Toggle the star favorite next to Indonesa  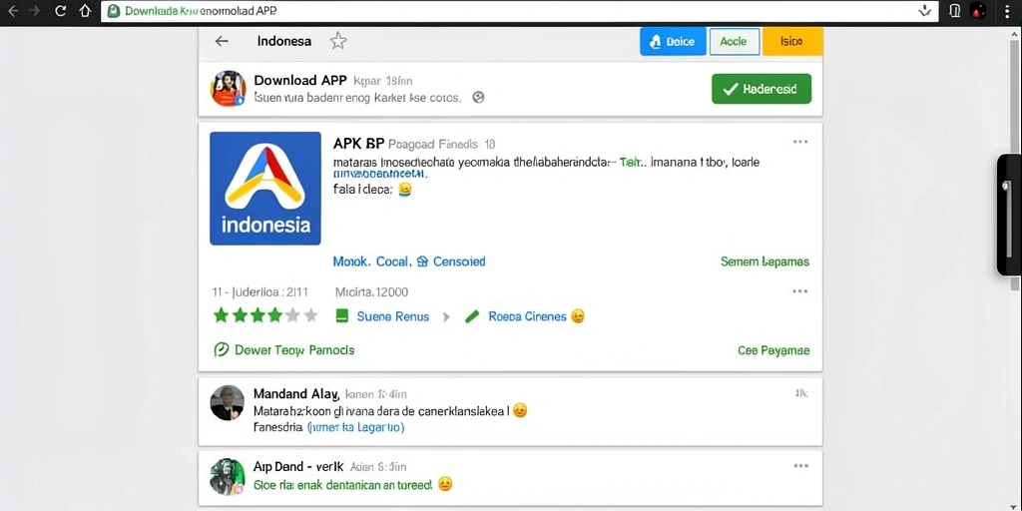pyautogui.click(x=338, y=41)
